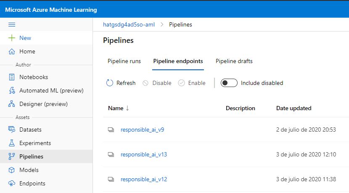Click the Pipelines breadcrumb text
Viewport: 349px width, 193px height.
pyautogui.click(x=180, y=24)
